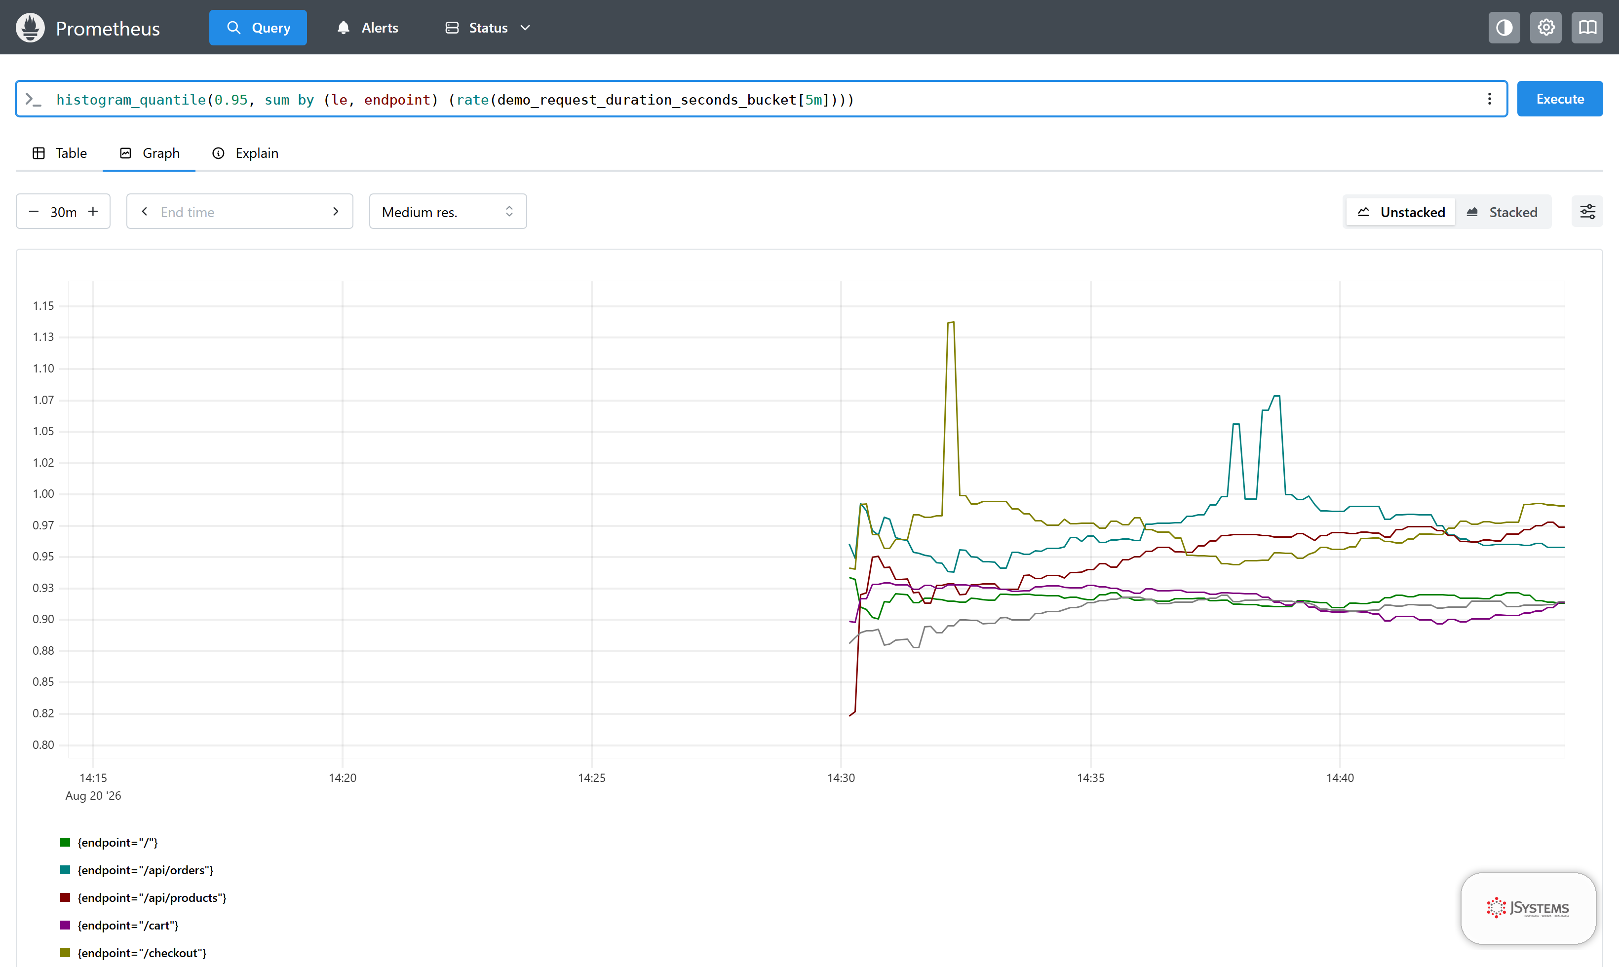Open the Alerts page
This screenshot has width=1619, height=967.
pos(368,27)
